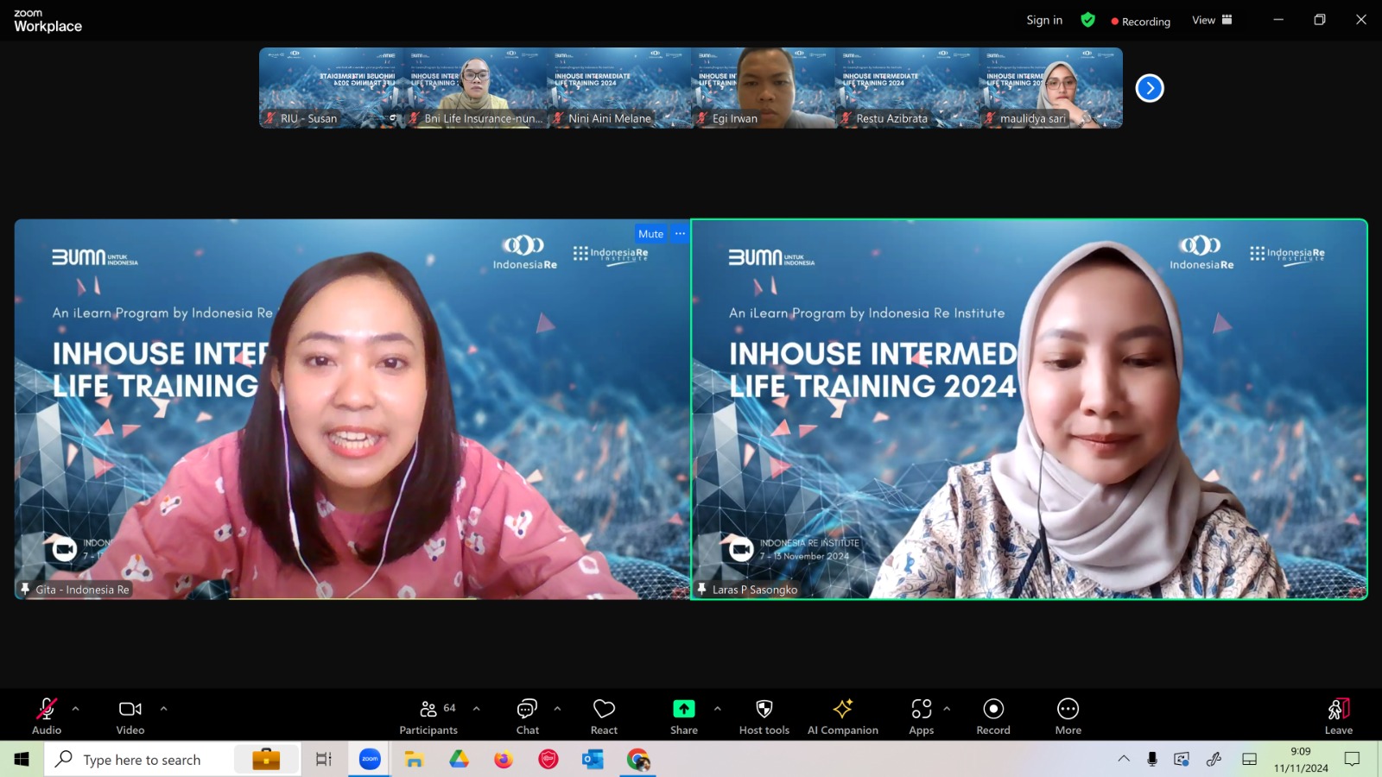Screen dimensions: 1382x777
Task: Select maulidya sari thumbnail
Action: coord(1051,88)
